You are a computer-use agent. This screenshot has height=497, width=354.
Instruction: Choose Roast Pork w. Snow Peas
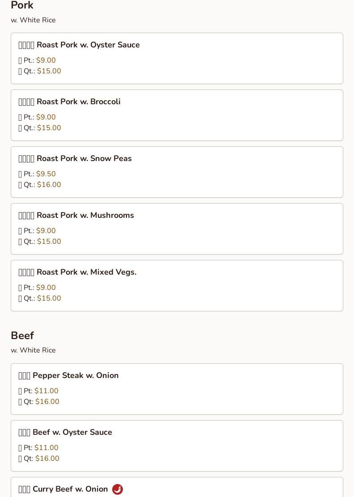(x=84, y=159)
